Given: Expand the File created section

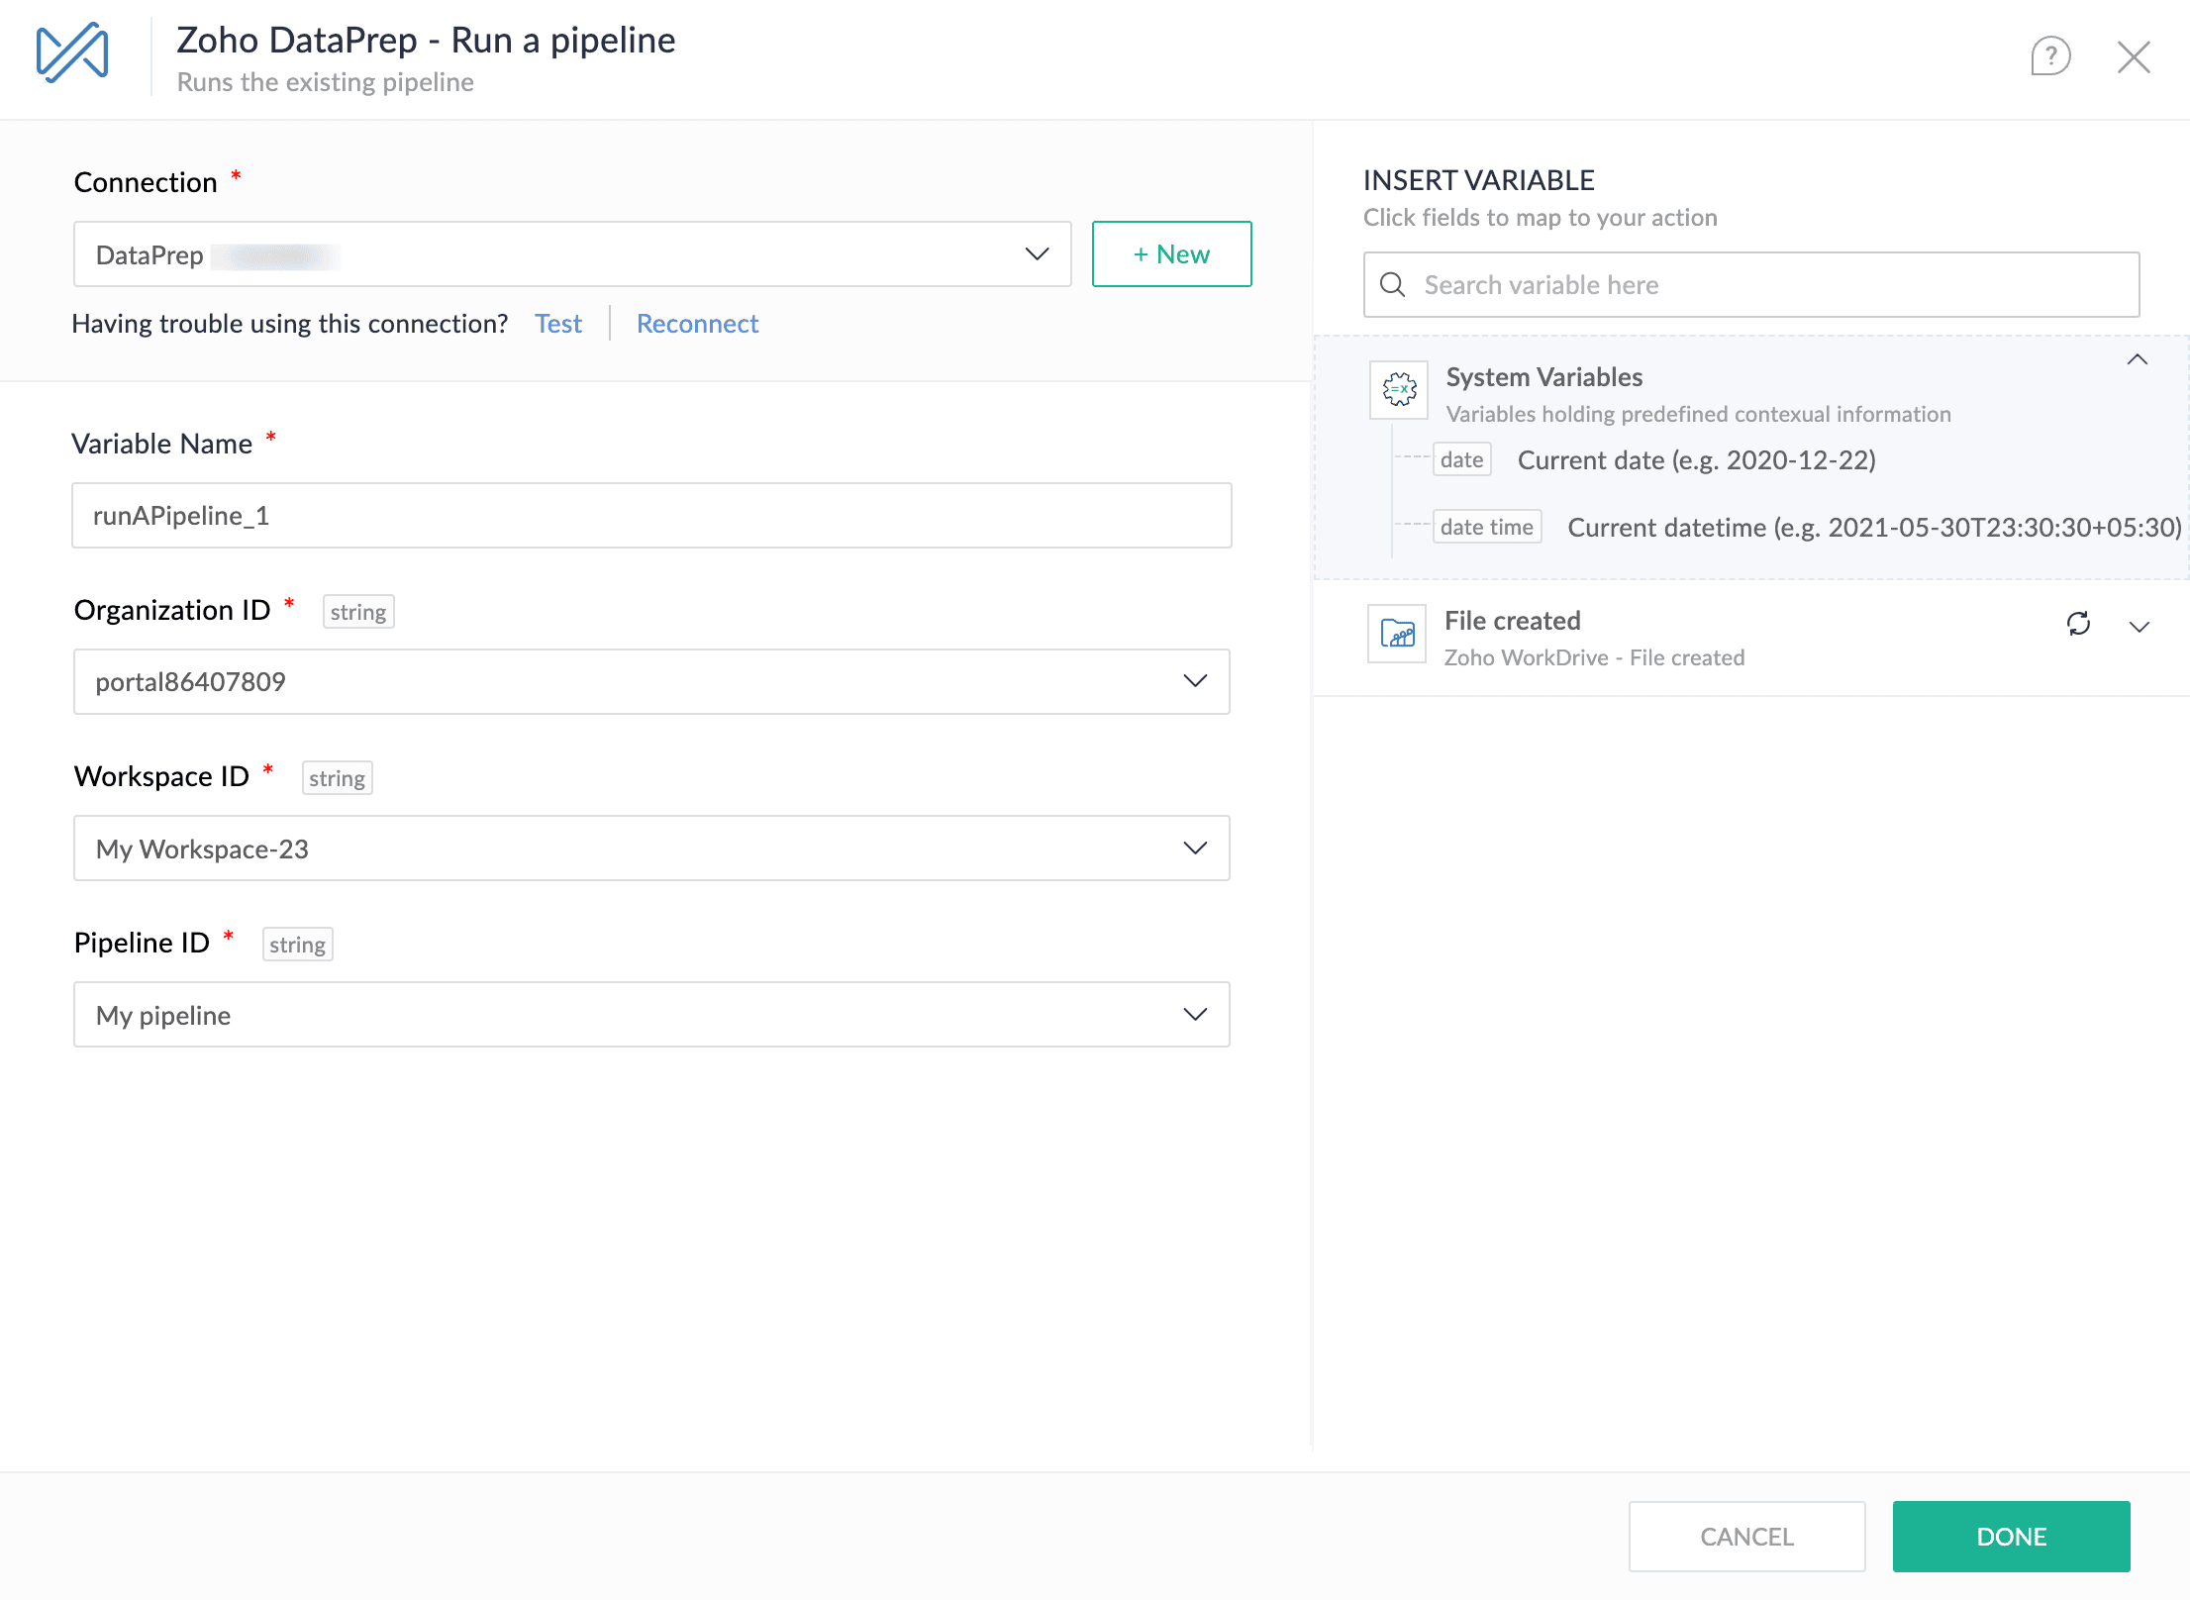Looking at the screenshot, I should pyautogui.click(x=2139, y=627).
